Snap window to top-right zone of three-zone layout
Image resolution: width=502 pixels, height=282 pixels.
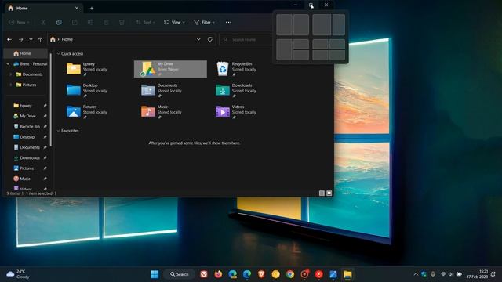point(301,44)
